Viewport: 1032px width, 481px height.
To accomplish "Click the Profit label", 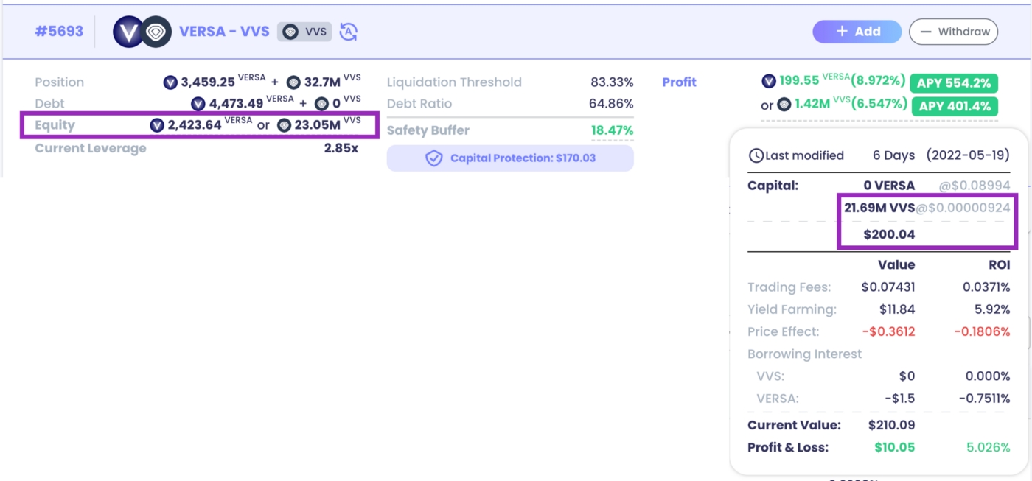I will [x=679, y=82].
